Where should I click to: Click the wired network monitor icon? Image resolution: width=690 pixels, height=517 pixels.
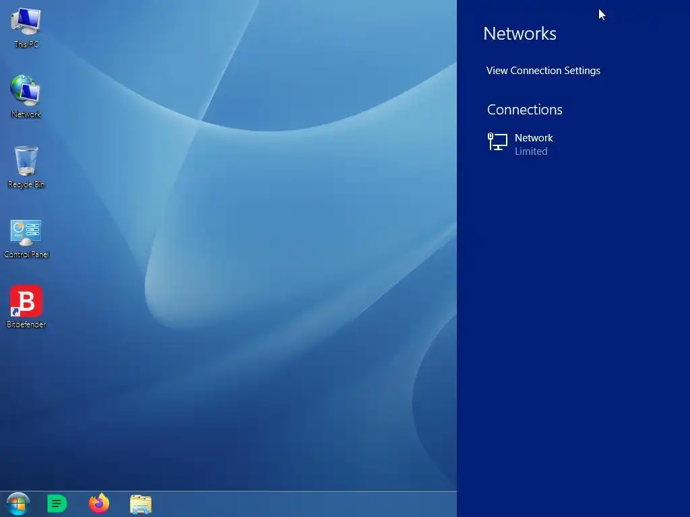coord(498,142)
